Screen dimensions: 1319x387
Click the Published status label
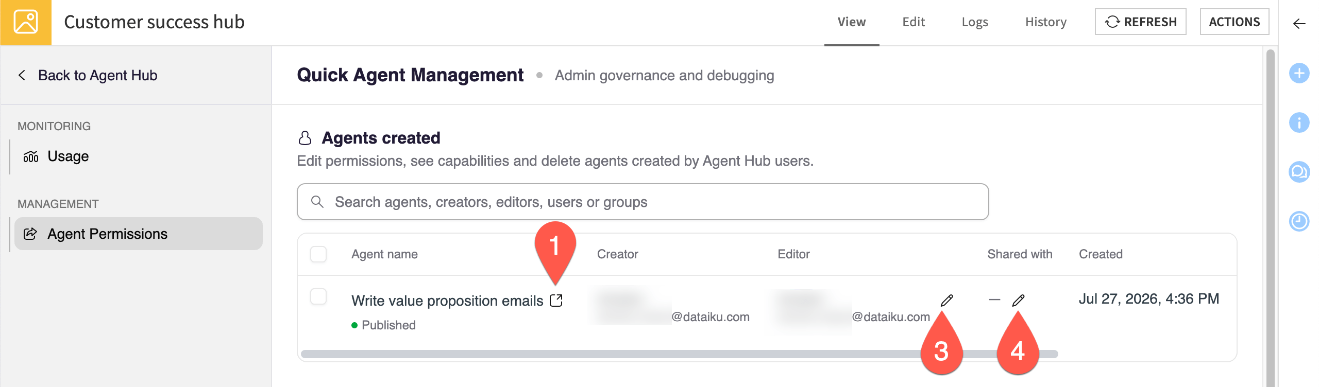click(x=388, y=325)
